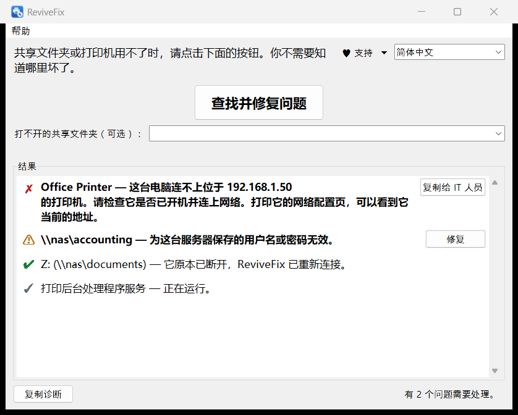Select the Office Printer result text
Image resolution: width=518 pixels, height=415 pixels.
pos(224,202)
